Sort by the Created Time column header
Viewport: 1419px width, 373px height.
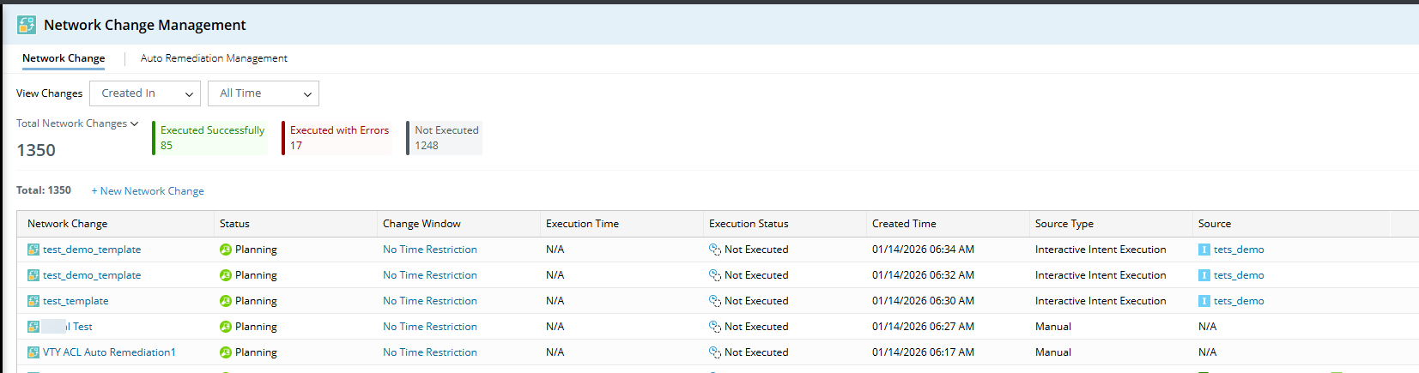(904, 224)
